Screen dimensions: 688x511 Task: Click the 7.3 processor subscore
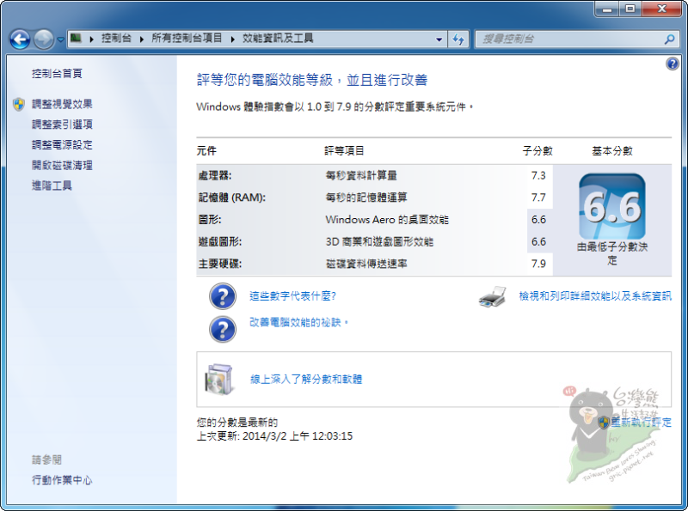click(x=538, y=176)
